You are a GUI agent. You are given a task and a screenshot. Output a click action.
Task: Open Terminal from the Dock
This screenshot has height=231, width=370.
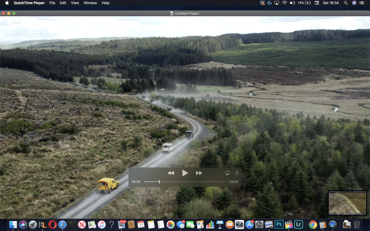[x=72, y=224]
